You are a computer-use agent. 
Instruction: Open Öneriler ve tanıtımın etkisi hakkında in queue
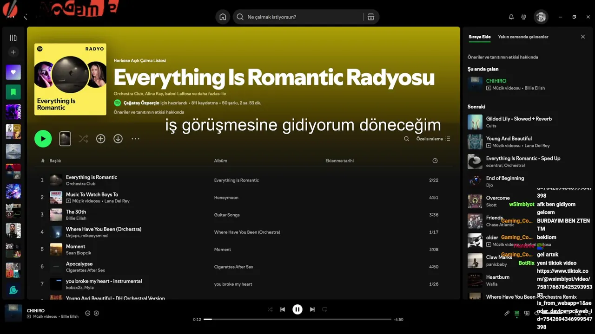pos(502,57)
